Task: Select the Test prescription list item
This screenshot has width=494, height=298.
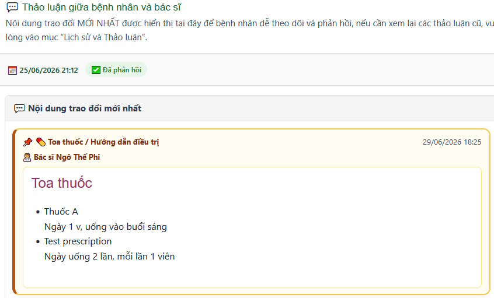Action: tap(78, 241)
